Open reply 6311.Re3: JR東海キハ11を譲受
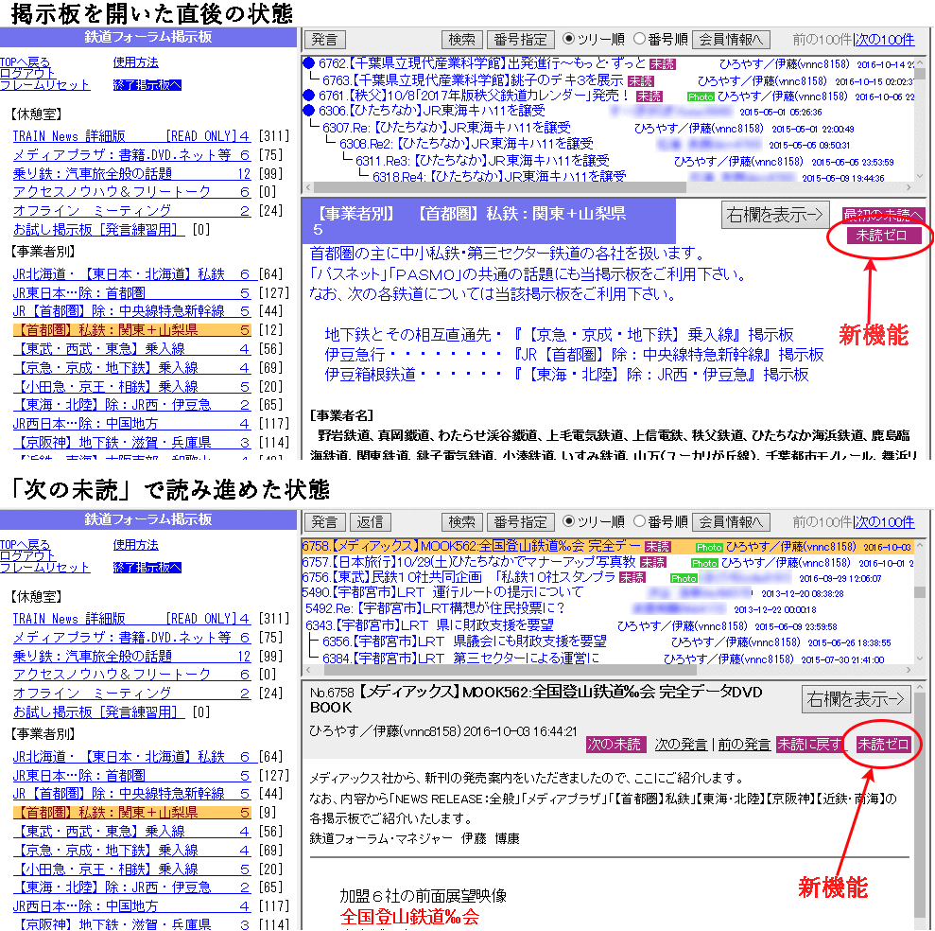The width and height of the screenshot is (935, 931). (482, 161)
